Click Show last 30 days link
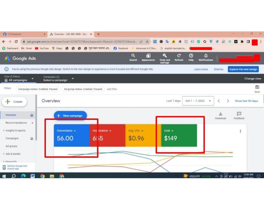Screen dimensions: 264x198 click(x=246, y=101)
